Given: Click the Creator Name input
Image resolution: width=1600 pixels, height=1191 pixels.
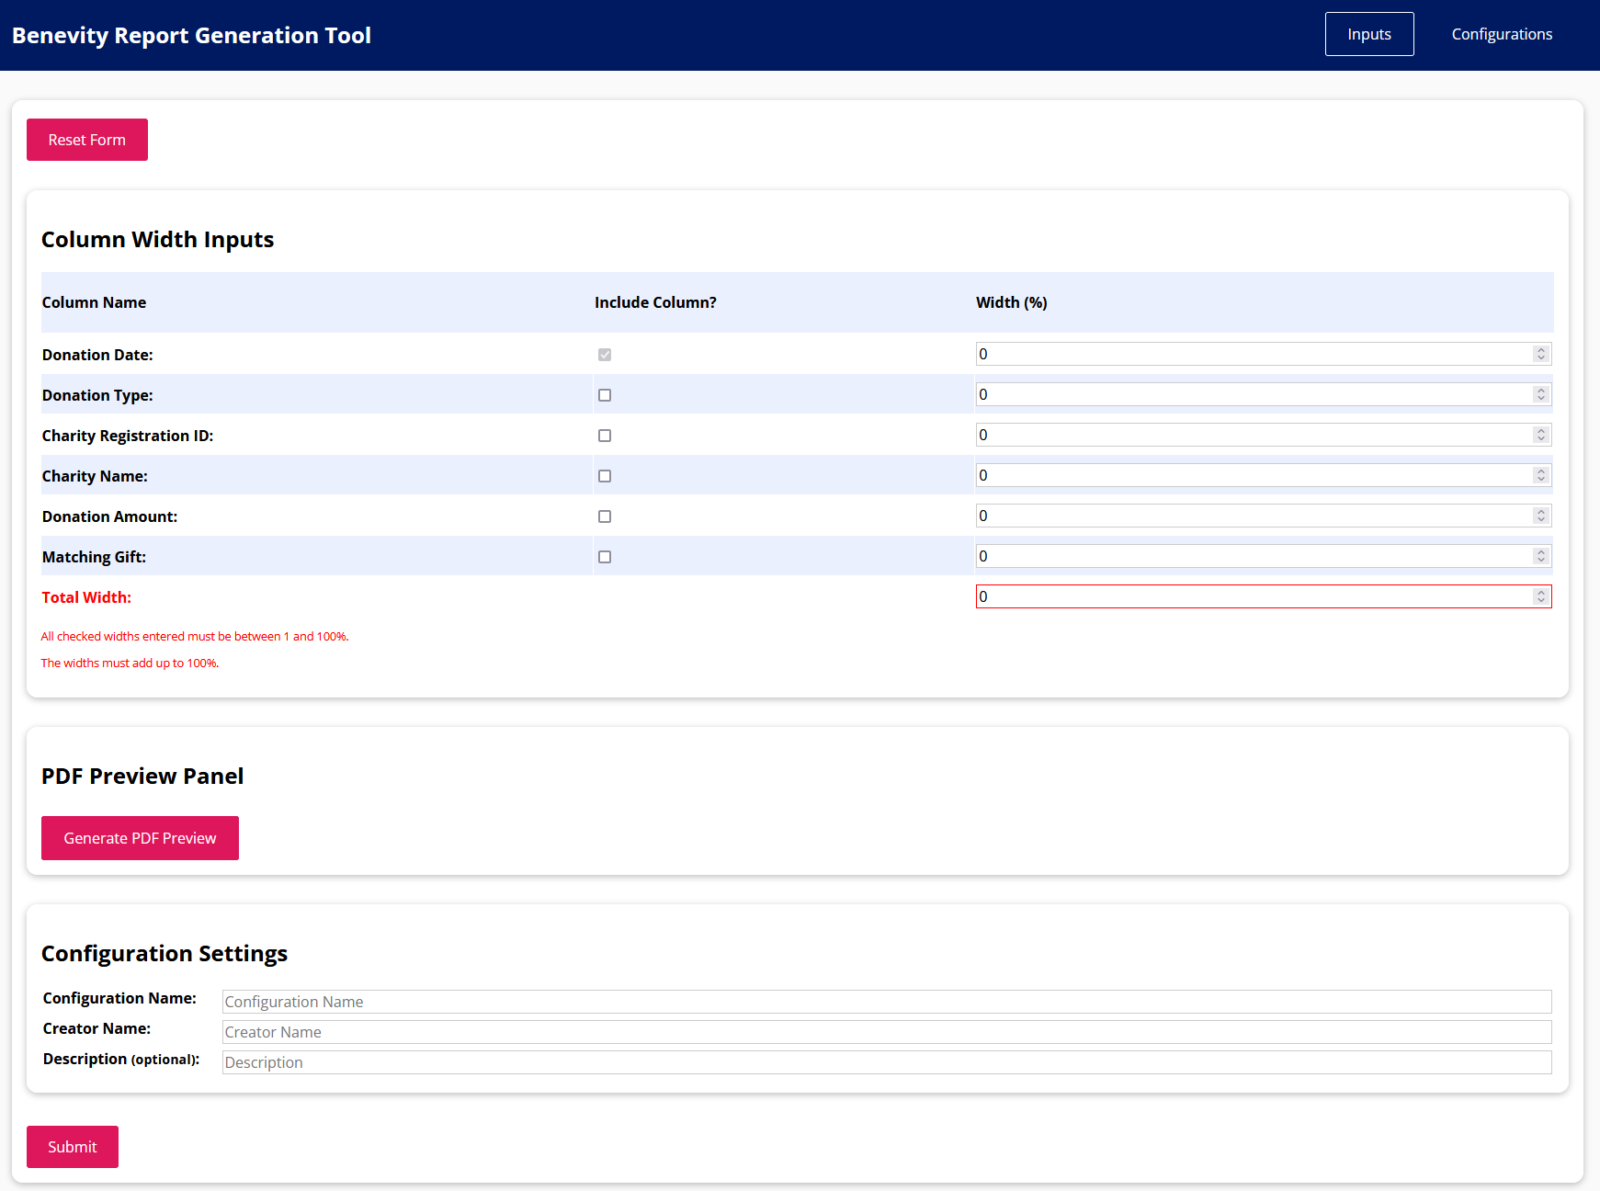Looking at the screenshot, I should coord(887,1032).
